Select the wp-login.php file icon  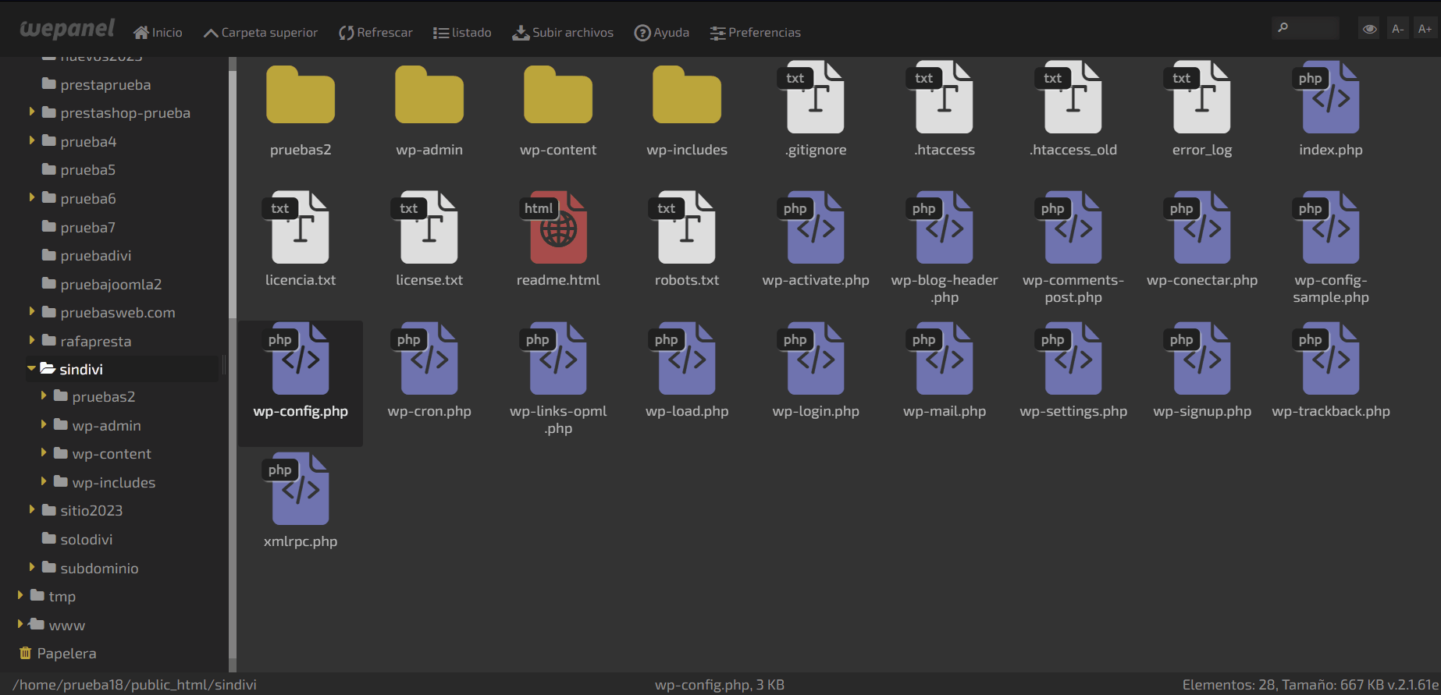click(816, 360)
